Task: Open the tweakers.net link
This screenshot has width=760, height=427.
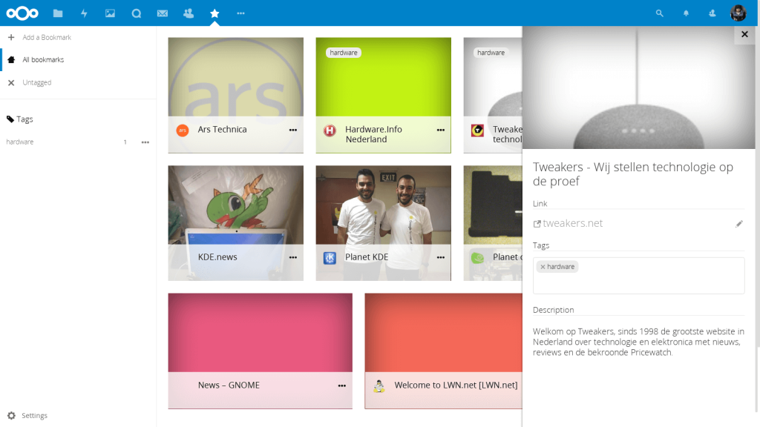Action: point(572,224)
